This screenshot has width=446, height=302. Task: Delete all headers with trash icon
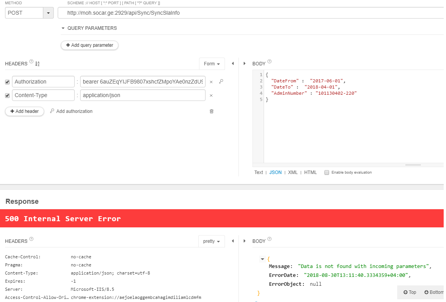pyautogui.click(x=211, y=111)
